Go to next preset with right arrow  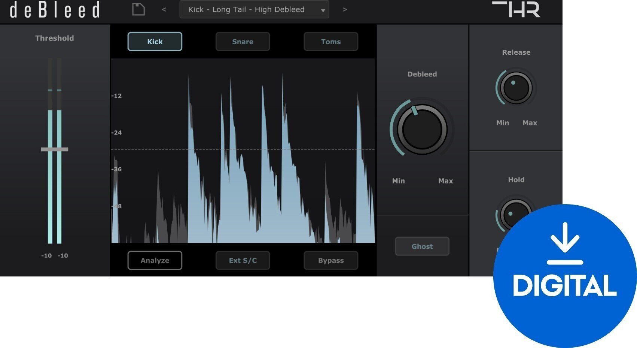(x=345, y=10)
